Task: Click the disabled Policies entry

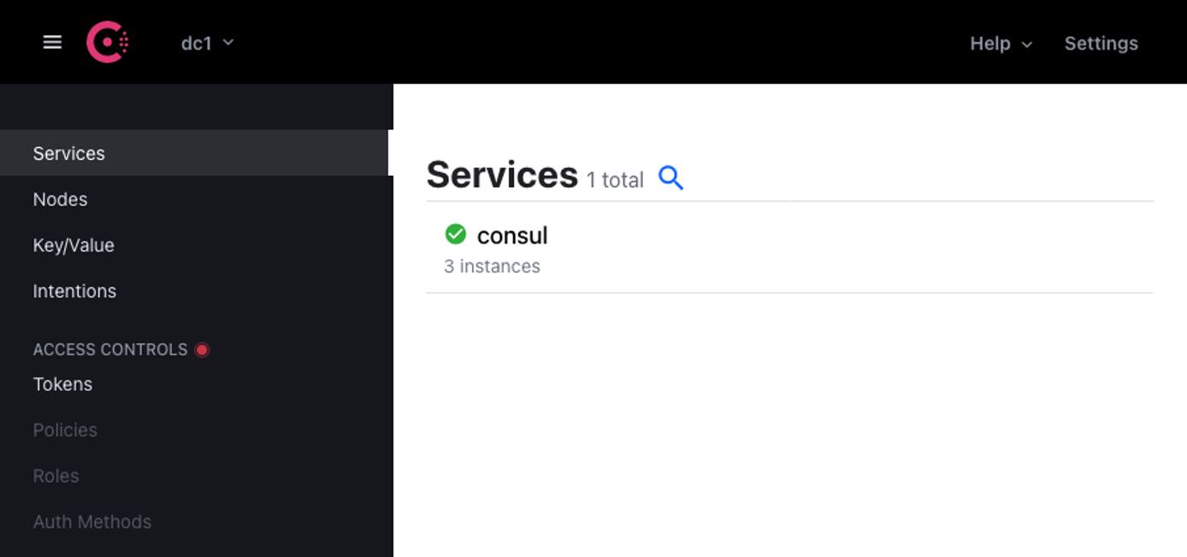Action: (x=64, y=430)
